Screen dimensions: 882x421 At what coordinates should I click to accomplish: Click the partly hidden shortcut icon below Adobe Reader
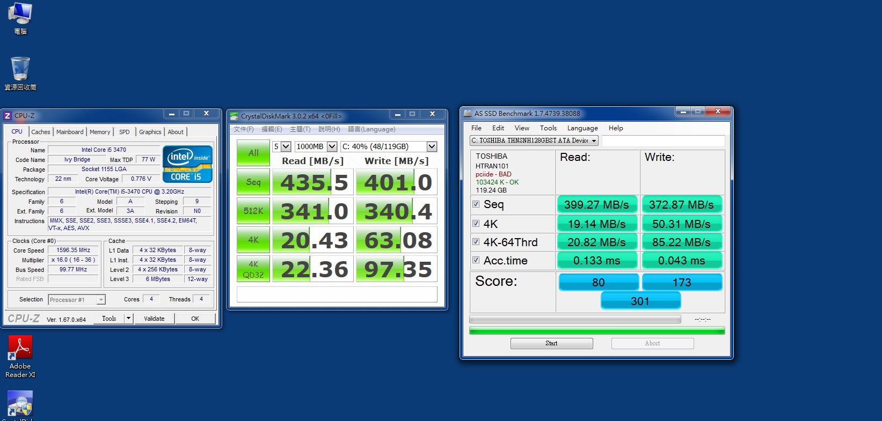click(20, 405)
